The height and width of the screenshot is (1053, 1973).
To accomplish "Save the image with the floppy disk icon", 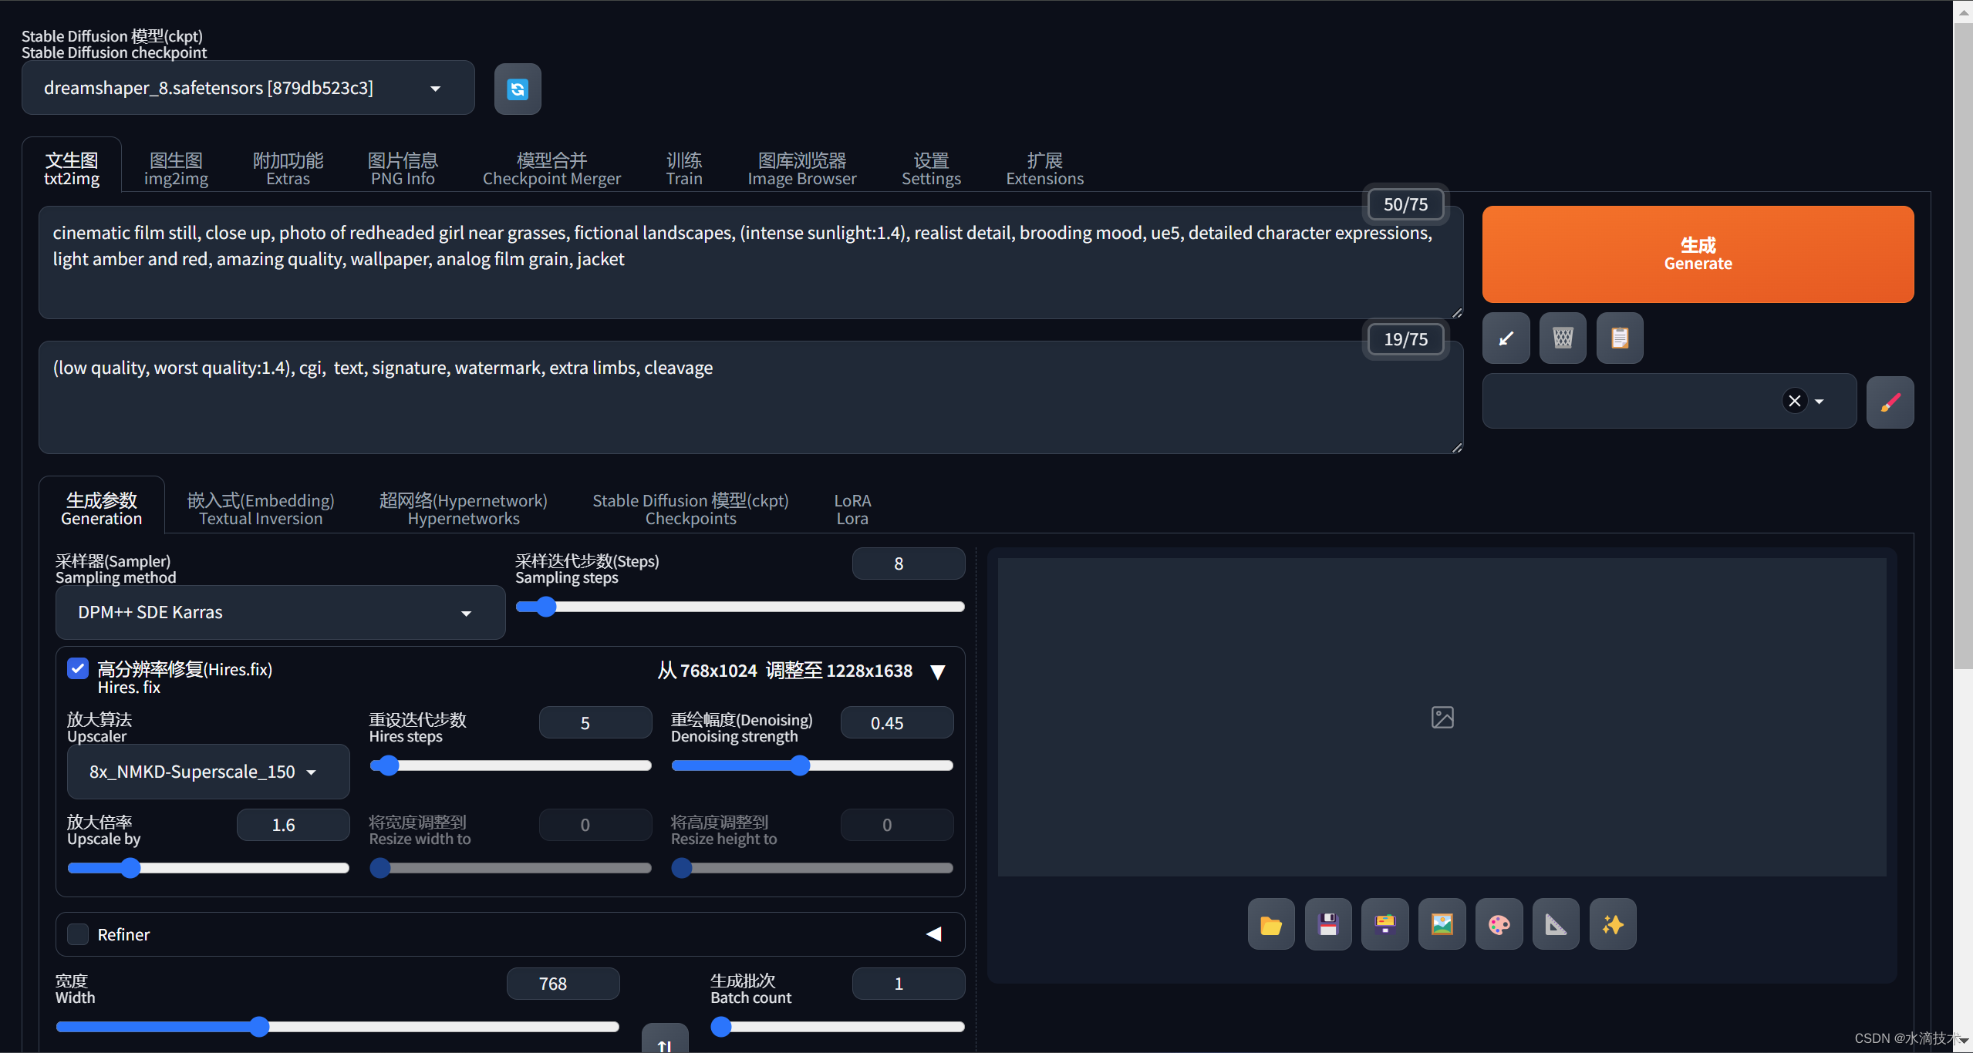I will [1328, 924].
